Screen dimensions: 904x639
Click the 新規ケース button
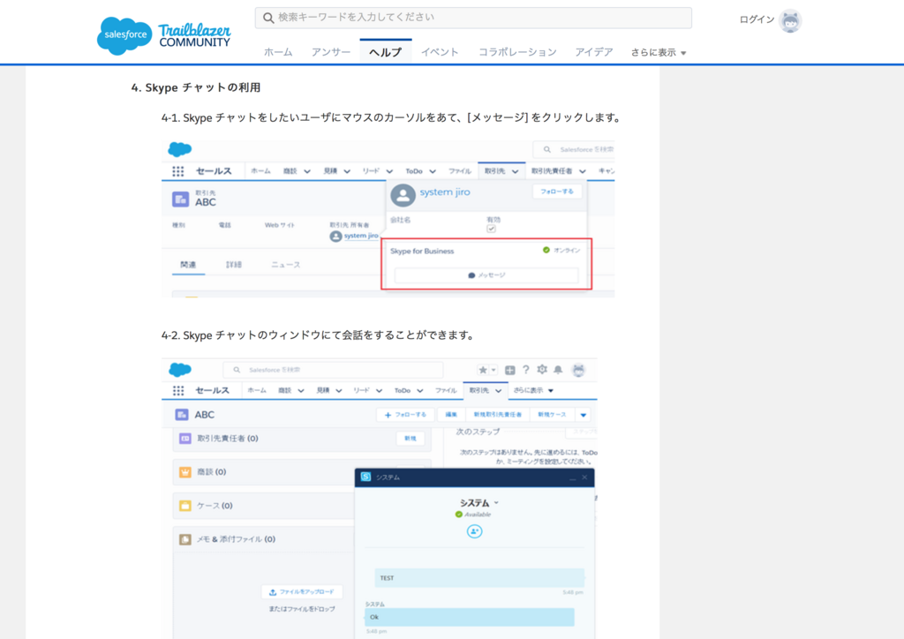(552, 414)
